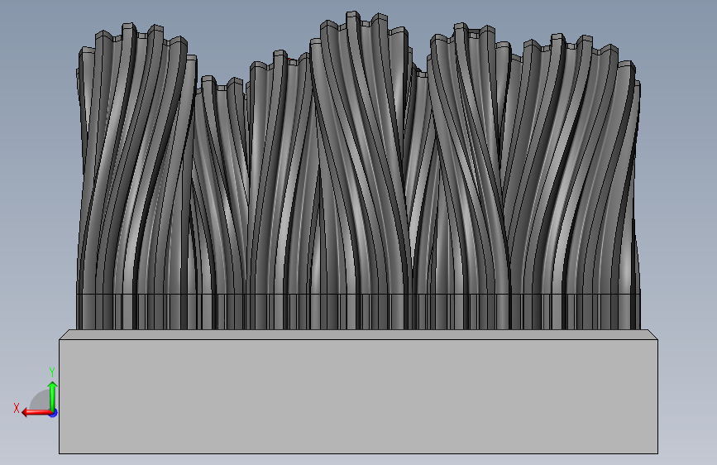Select the twisted bristle bundle model
The image size is (717, 465).
click(359, 170)
